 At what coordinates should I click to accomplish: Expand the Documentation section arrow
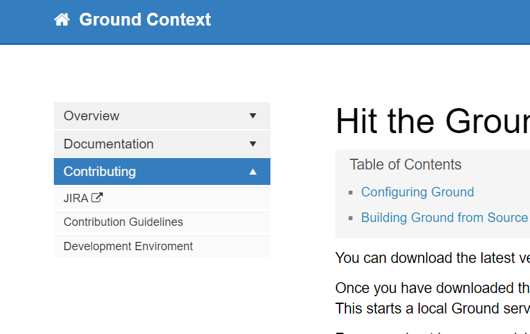coord(253,144)
